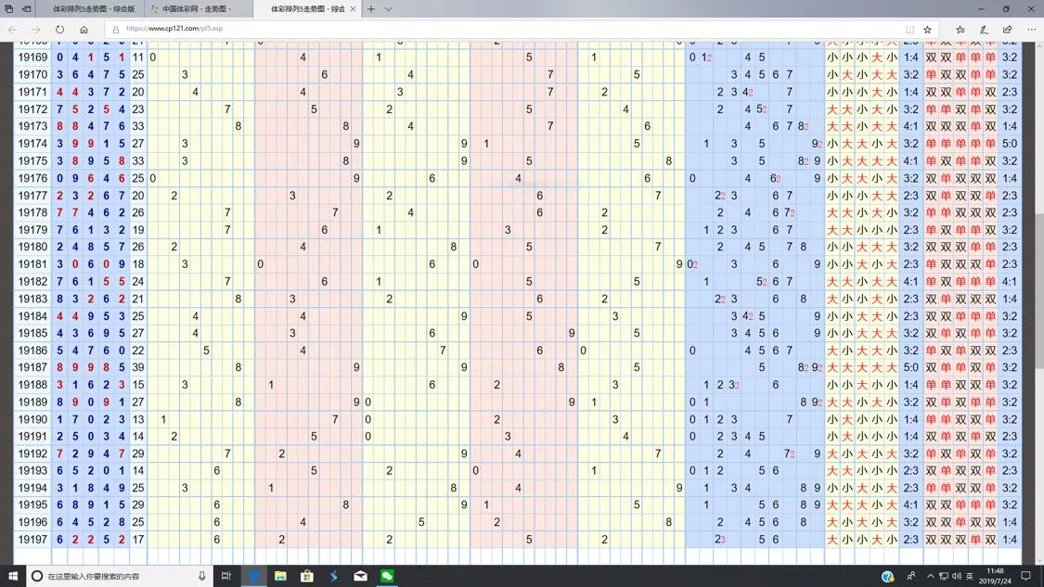This screenshot has width=1044, height=587.
Task: Select period number 19170
Action: (32, 74)
